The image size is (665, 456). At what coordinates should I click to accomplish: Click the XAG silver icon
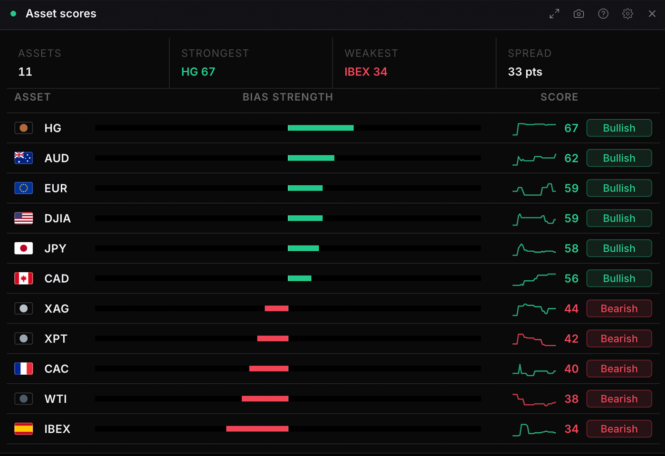pyautogui.click(x=24, y=308)
